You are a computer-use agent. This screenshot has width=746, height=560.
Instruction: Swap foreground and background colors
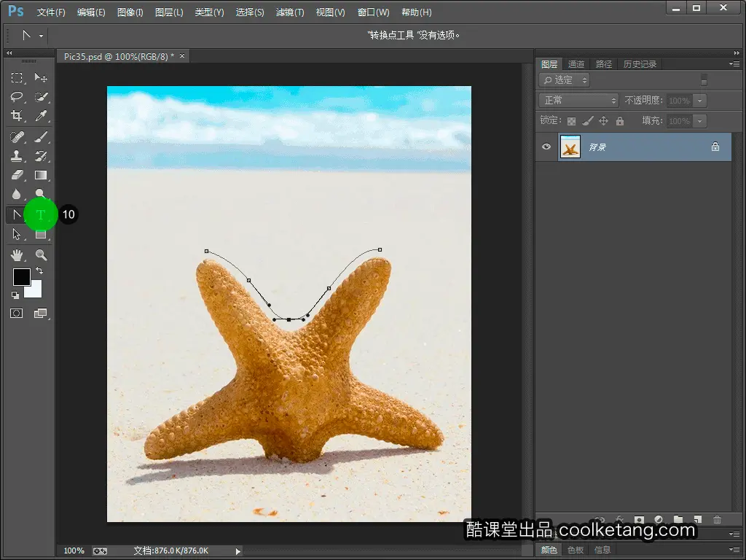[39, 271]
